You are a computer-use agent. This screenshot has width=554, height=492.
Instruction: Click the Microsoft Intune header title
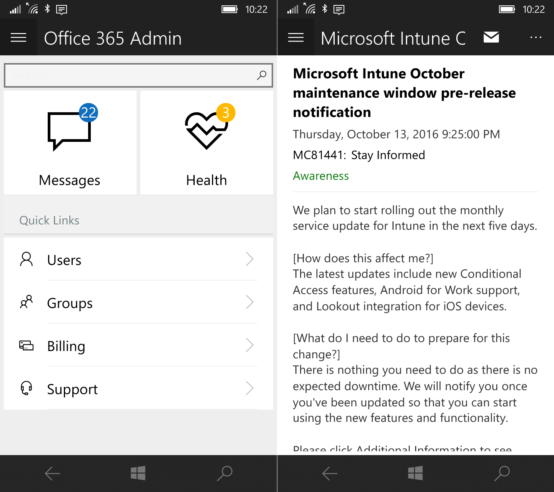click(393, 38)
